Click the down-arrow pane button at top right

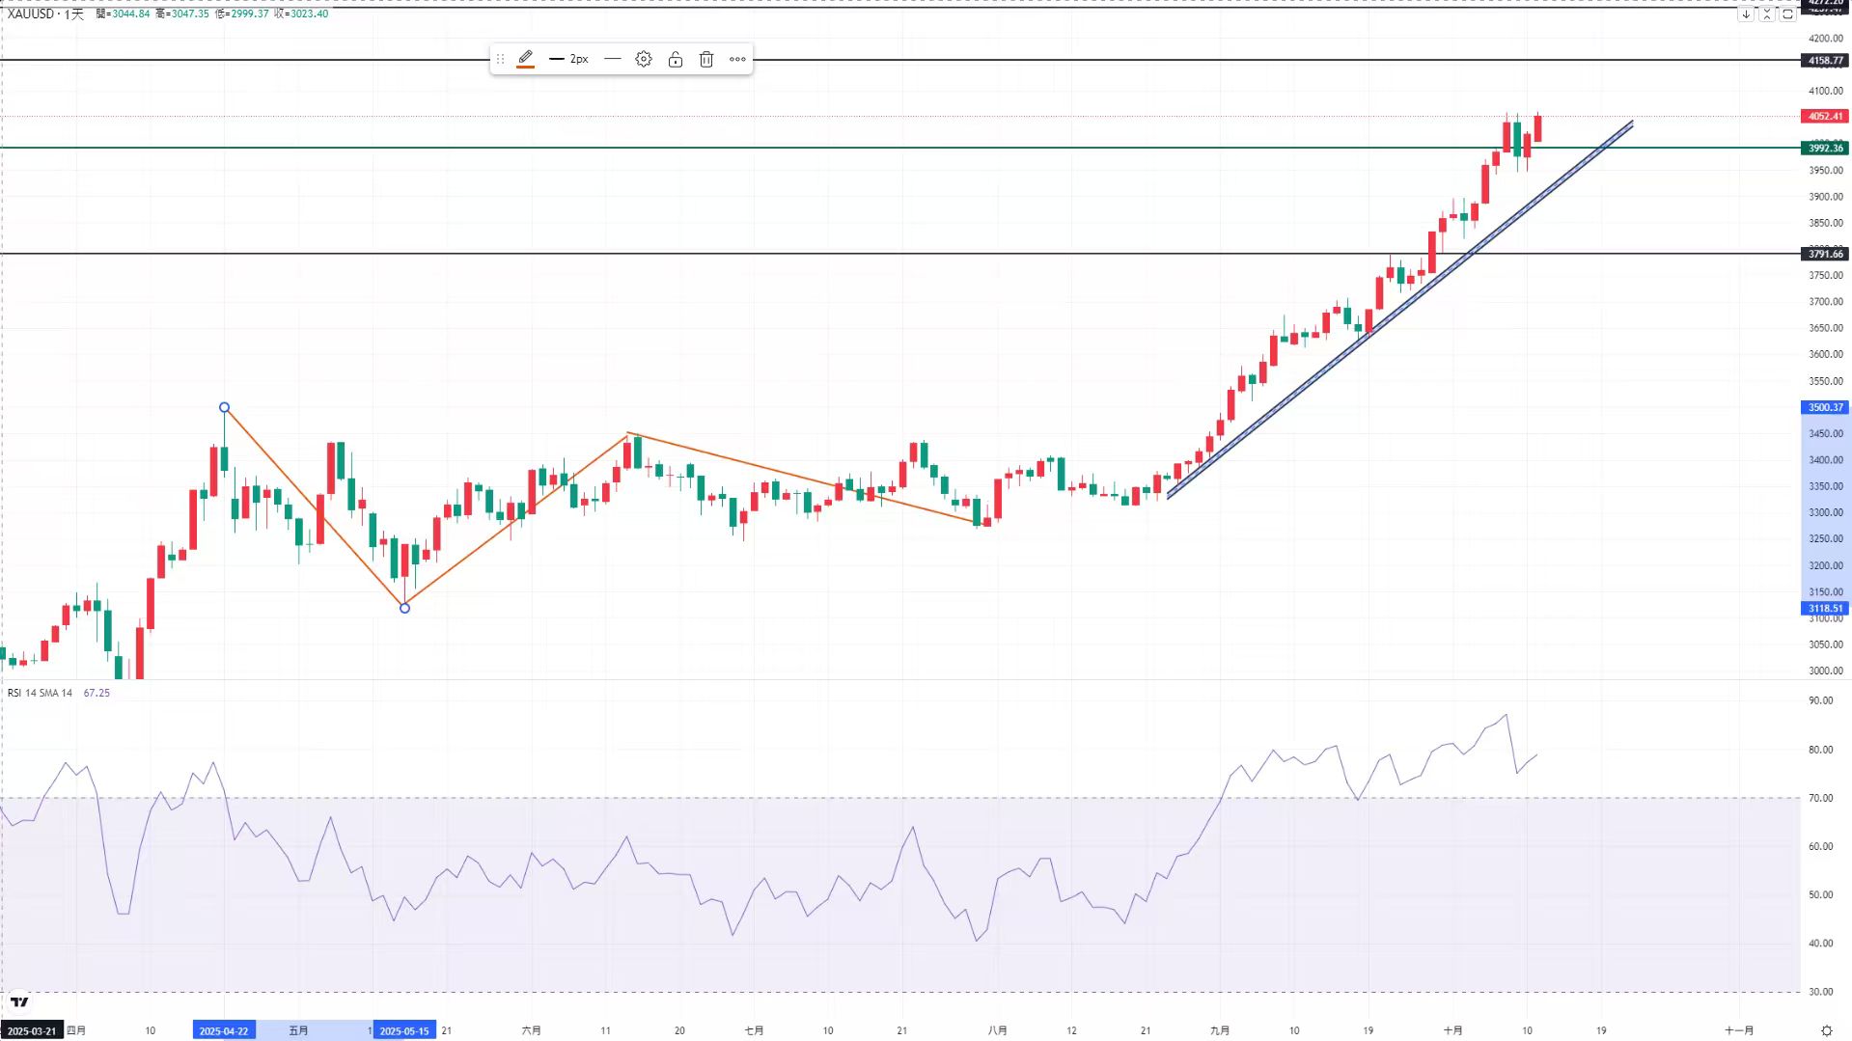coord(1746,14)
